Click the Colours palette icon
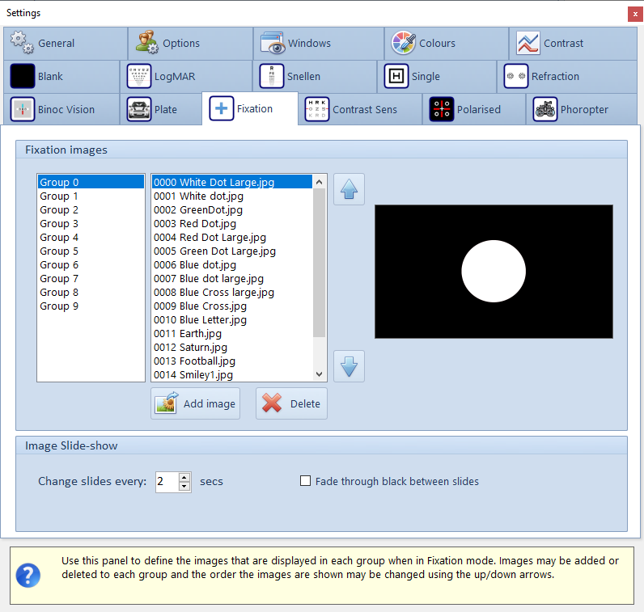The image size is (644, 612). [404, 43]
